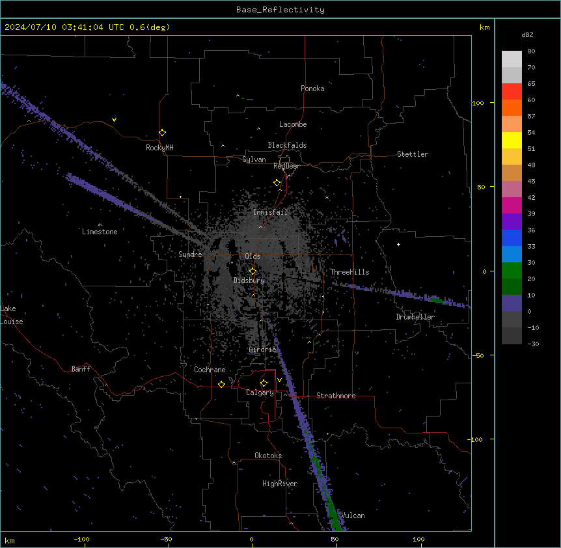The image size is (561, 548).
Task: Select the green echo patch beside Vulcan
Action: tap(333, 515)
